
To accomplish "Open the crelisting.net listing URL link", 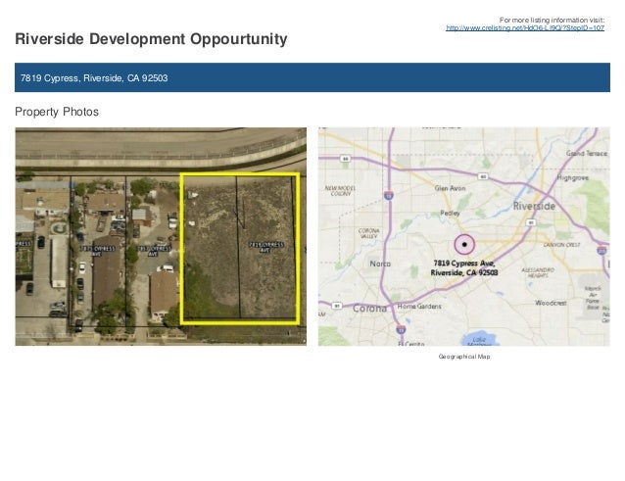I will pyautogui.click(x=524, y=27).
